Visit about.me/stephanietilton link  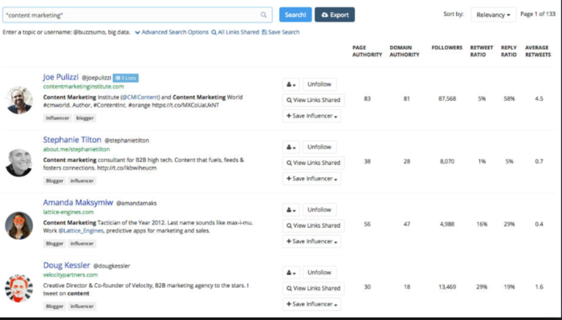(76, 149)
